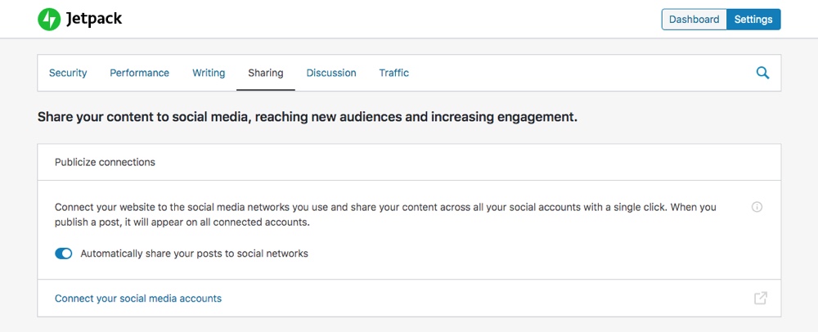Screen dimensions: 818x332
Task: Select the Settings button
Action: (x=753, y=20)
